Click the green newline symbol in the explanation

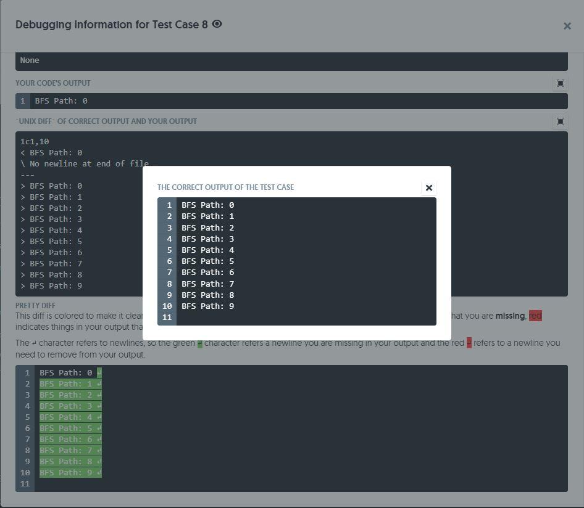click(x=200, y=343)
